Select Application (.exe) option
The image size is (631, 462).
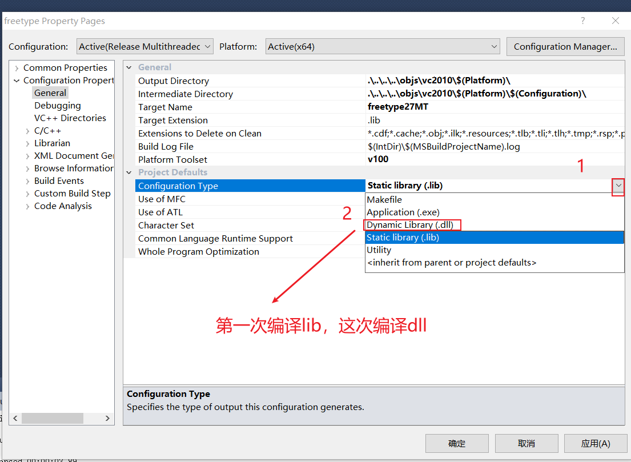[x=403, y=212]
